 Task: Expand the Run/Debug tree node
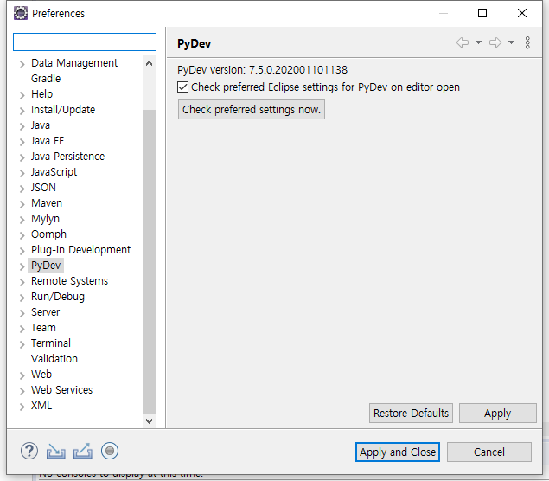(22, 298)
